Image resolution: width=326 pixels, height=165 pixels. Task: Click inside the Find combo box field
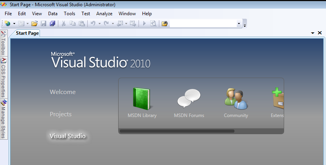tap(203, 23)
